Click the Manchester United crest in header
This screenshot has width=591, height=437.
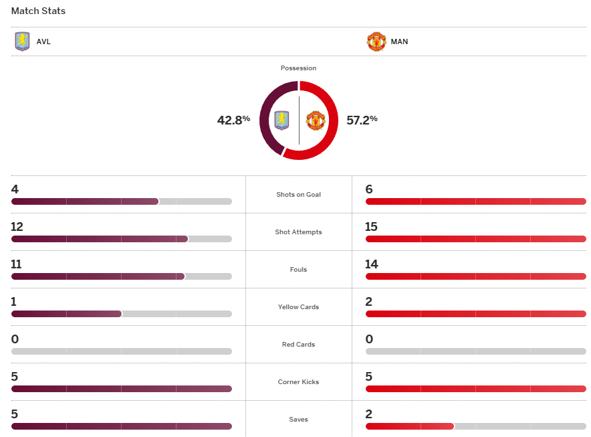click(376, 41)
